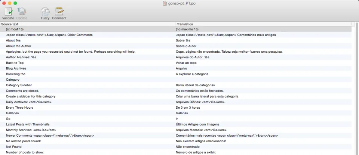Select the 'Not Found' source row
Viewport: 359px width, 155px height.
[14, 146]
